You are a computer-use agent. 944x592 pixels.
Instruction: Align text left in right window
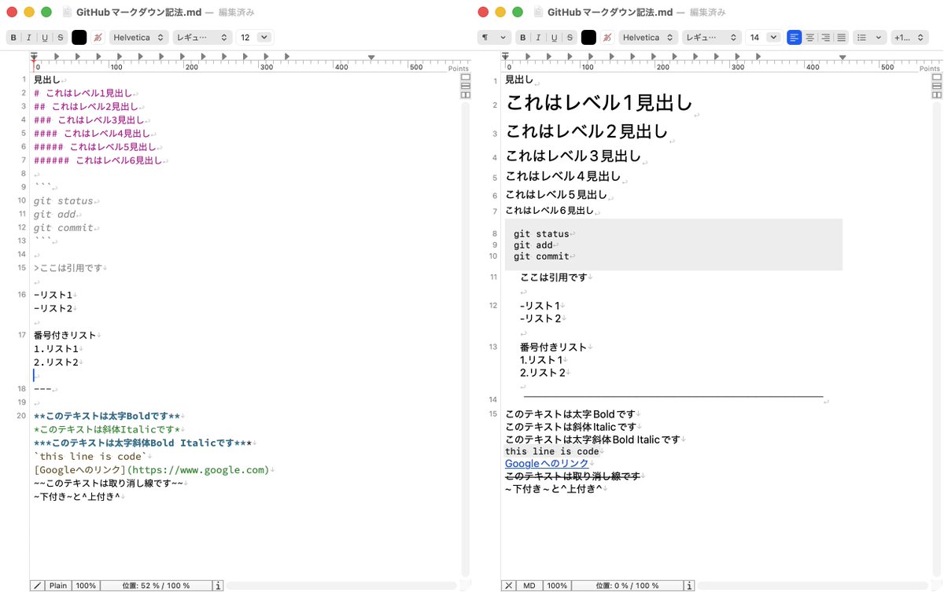click(795, 37)
